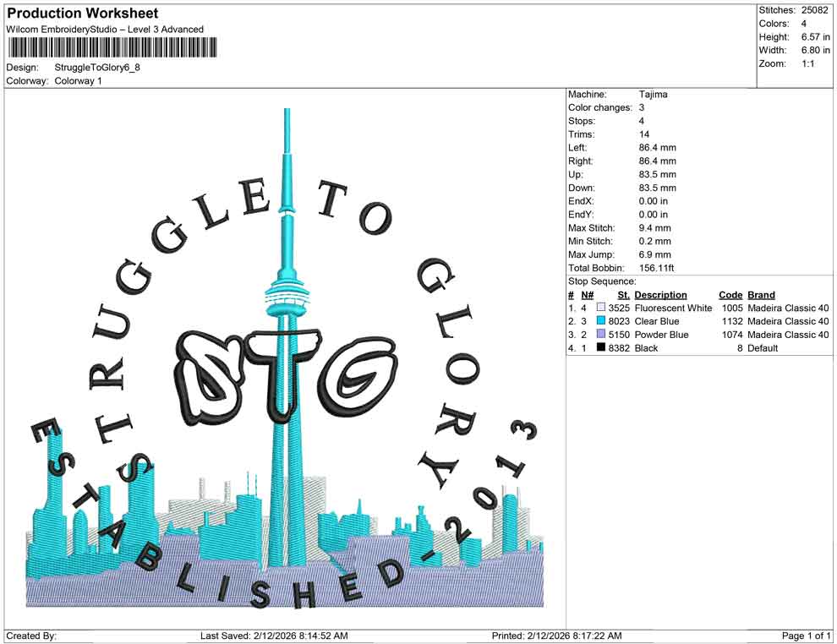Click the 'Description' column header
Image resolution: width=837 pixels, height=644 pixels.
[661, 295]
